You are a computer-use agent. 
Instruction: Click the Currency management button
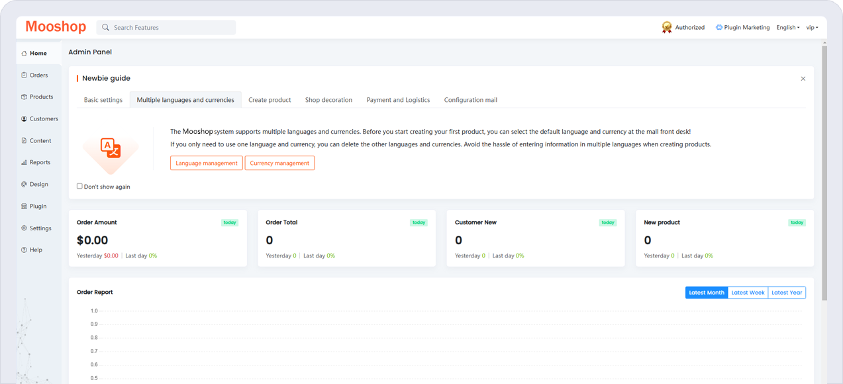[279, 163]
